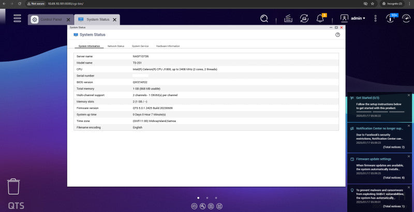Dismiss the Firmware update settings notification
Screen dimensions: 414x212
pyautogui.click(x=409, y=156)
